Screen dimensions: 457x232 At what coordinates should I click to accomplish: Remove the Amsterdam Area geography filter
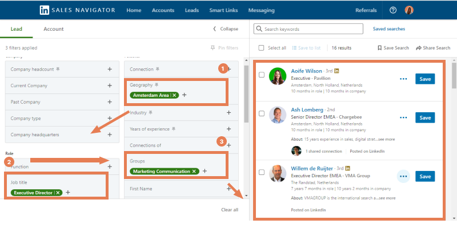click(174, 95)
